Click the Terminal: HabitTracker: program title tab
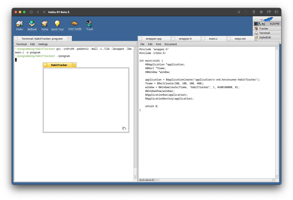The image size is (293, 200). coord(42,39)
